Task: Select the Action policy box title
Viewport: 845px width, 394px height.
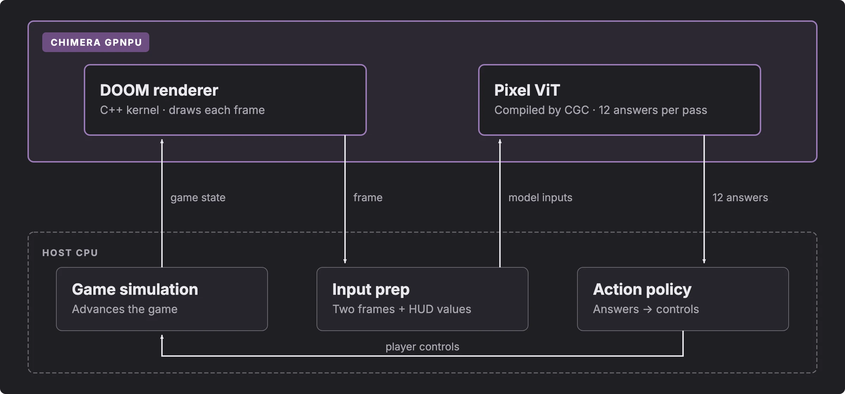Action: 642,290
